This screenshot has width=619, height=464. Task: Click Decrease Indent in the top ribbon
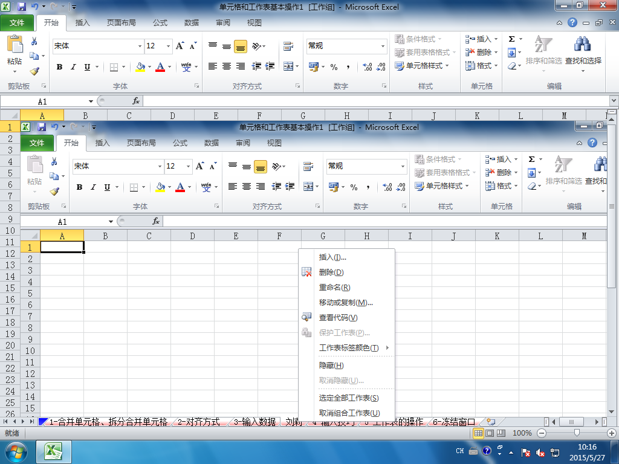coord(256,66)
